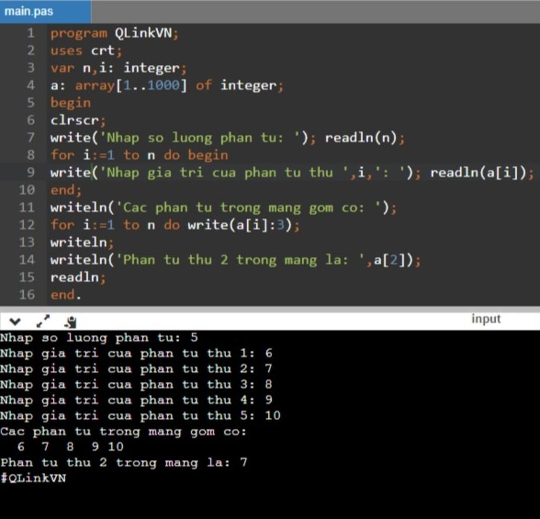The height and width of the screenshot is (519, 540).
Task: Click console line 'Phan tu thu 2 trong mang la: 7'
Action: pyautogui.click(x=123, y=463)
